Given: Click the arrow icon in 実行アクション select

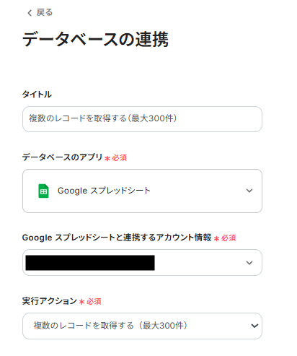Looking at the screenshot, I should [254, 326].
